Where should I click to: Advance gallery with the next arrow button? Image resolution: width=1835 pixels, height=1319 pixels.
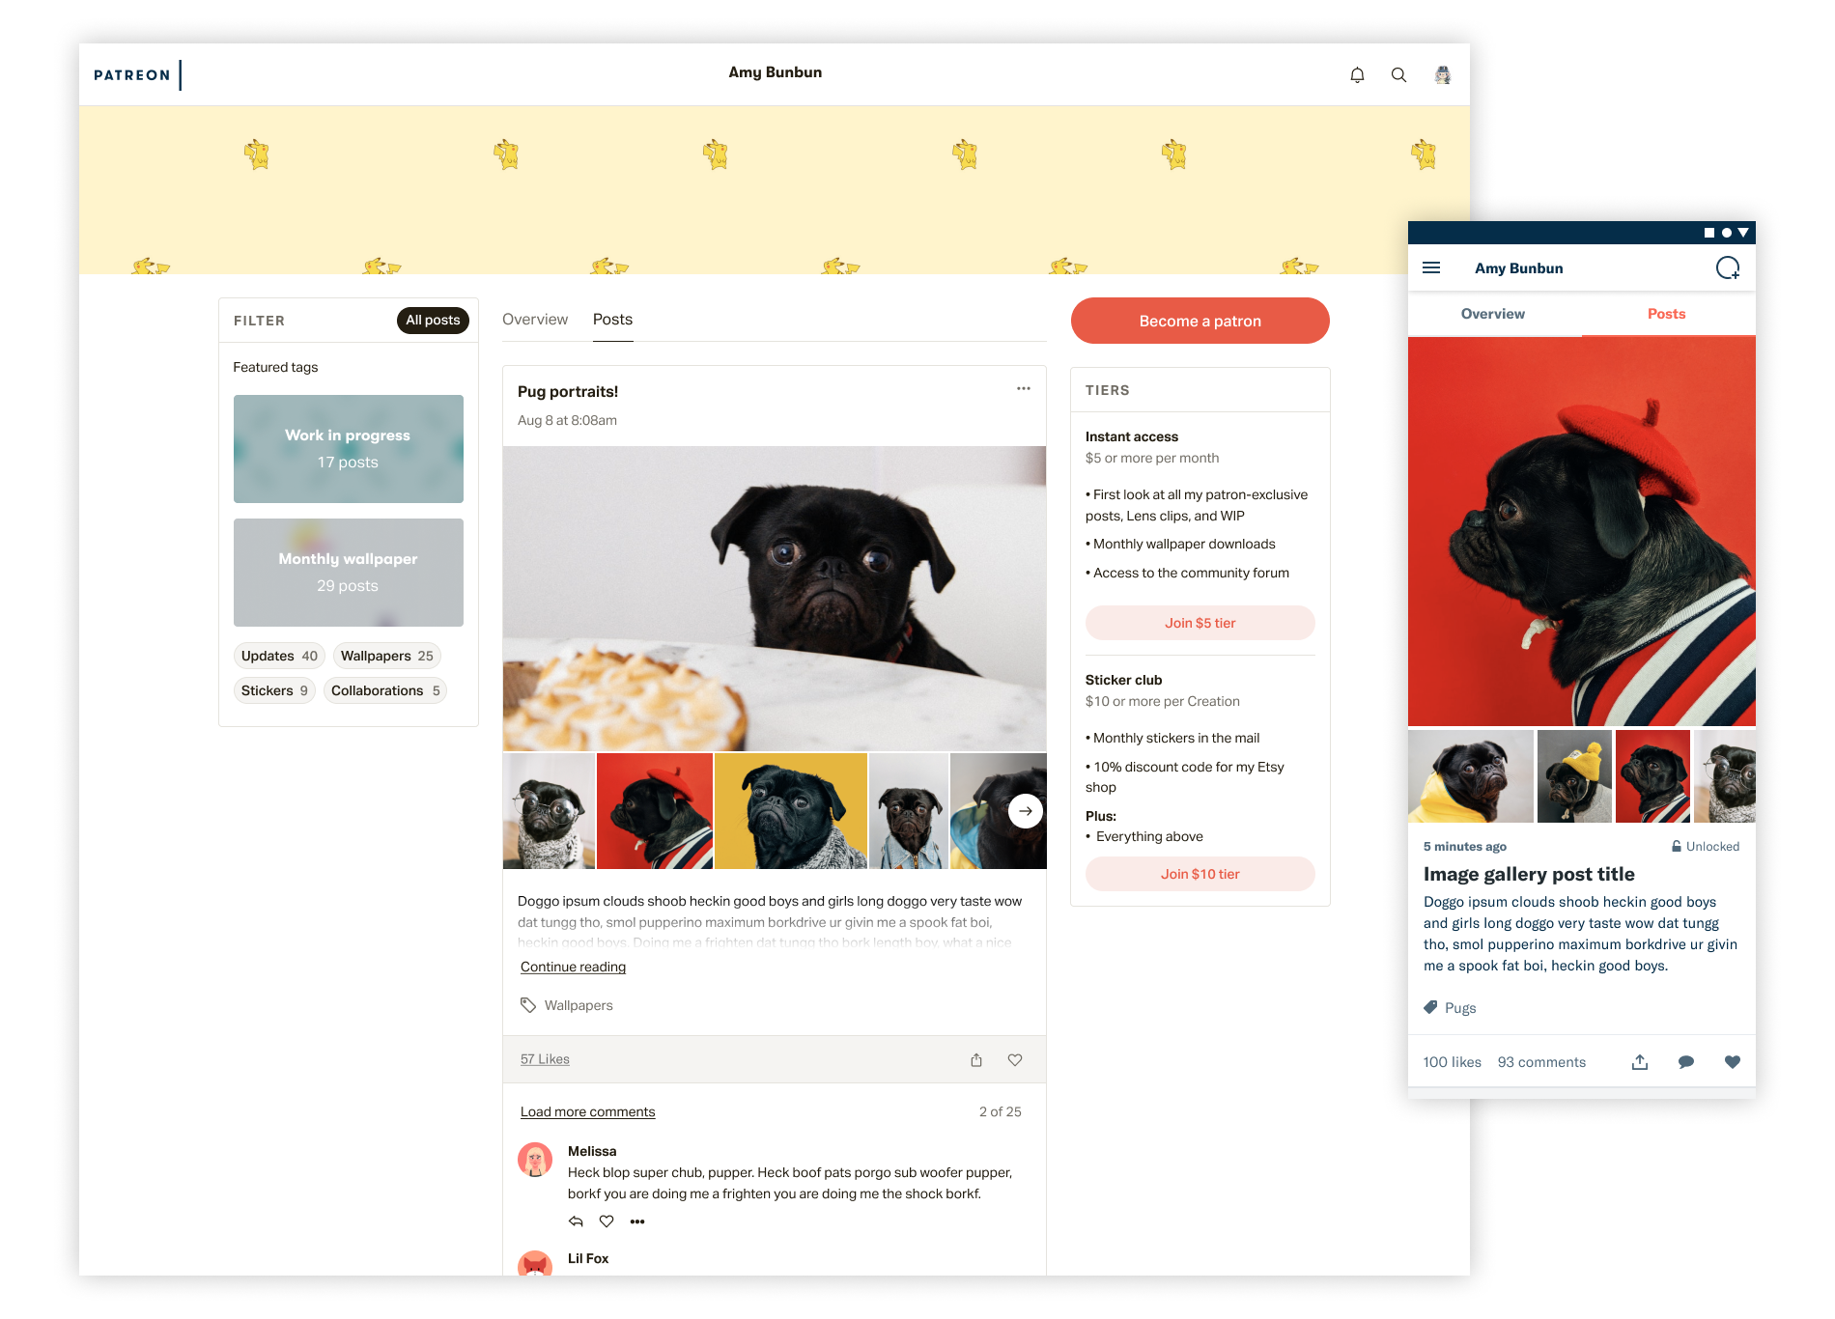pyautogui.click(x=1026, y=811)
